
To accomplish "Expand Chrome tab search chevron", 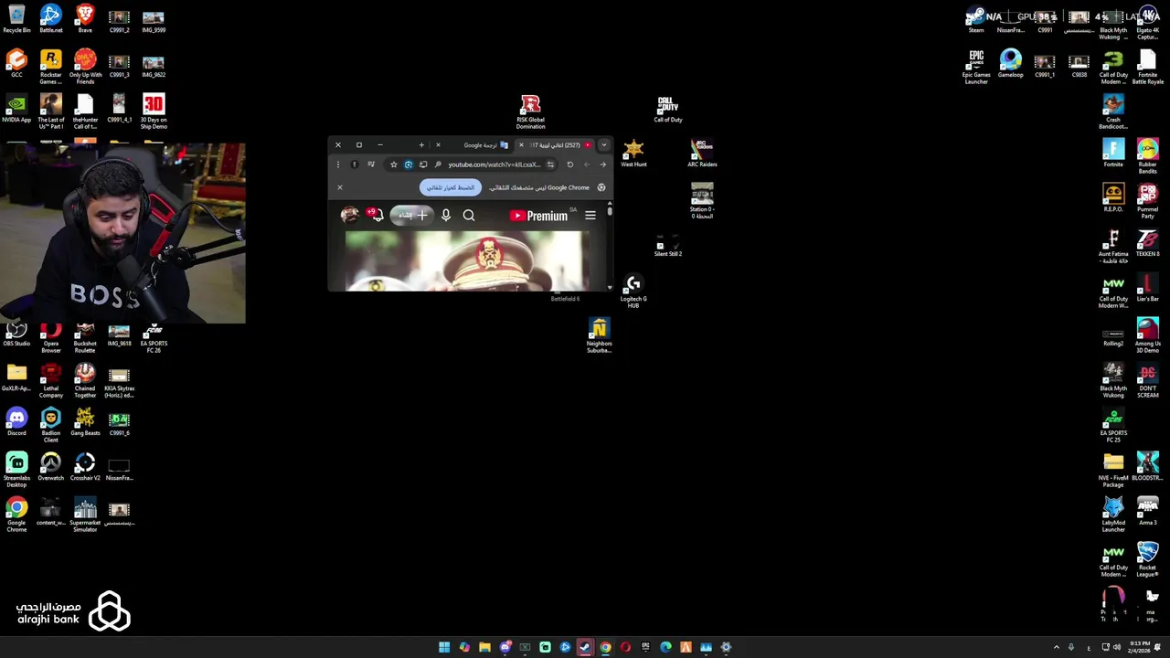I will (603, 145).
